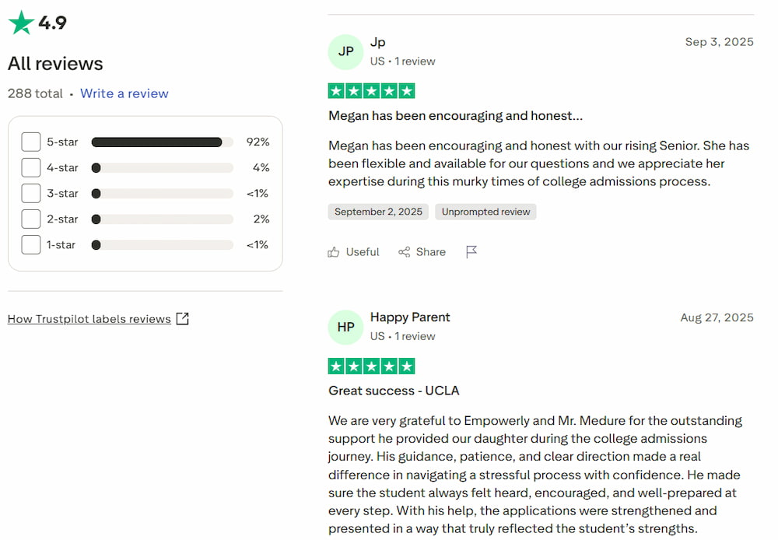Click the five-star rating on the UCLA review
778x540 pixels.
[371, 366]
